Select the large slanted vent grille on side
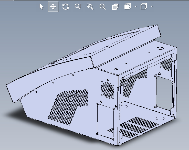The height and width of the screenshot is (150, 189). (71, 105)
